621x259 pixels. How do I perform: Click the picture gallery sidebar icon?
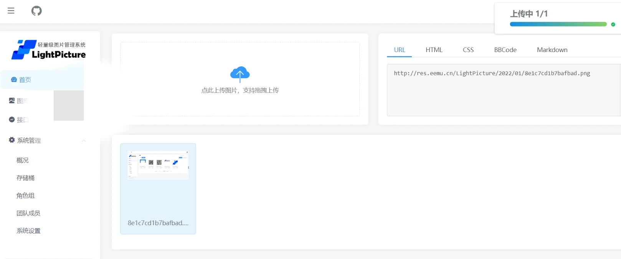(12, 100)
